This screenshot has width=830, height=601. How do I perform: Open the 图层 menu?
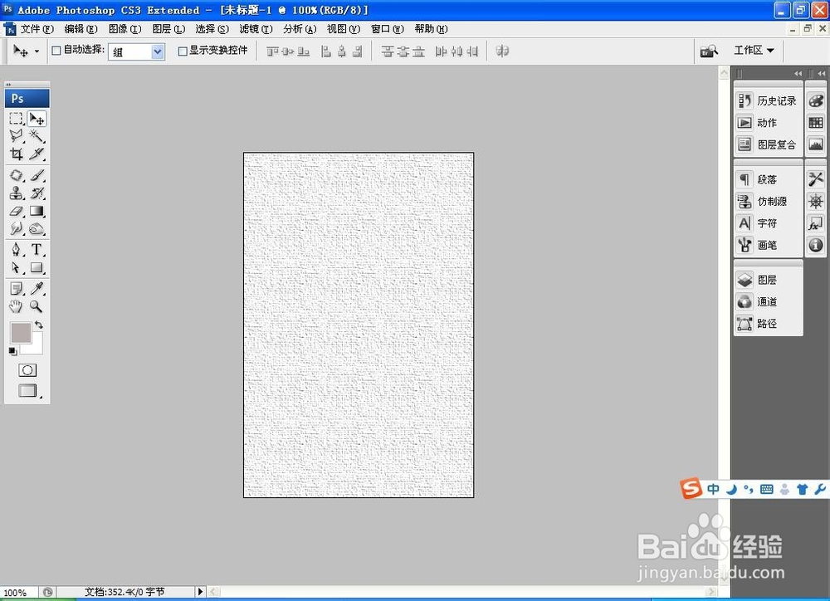click(168, 29)
